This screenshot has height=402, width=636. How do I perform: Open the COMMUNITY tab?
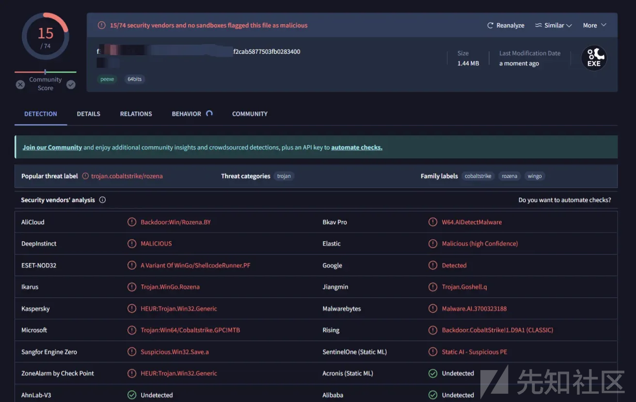(250, 114)
